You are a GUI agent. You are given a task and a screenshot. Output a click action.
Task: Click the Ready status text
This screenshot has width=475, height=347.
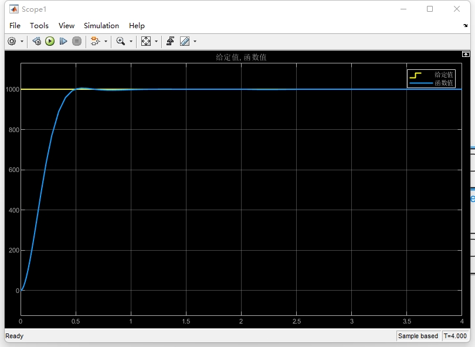click(x=14, y=336)
